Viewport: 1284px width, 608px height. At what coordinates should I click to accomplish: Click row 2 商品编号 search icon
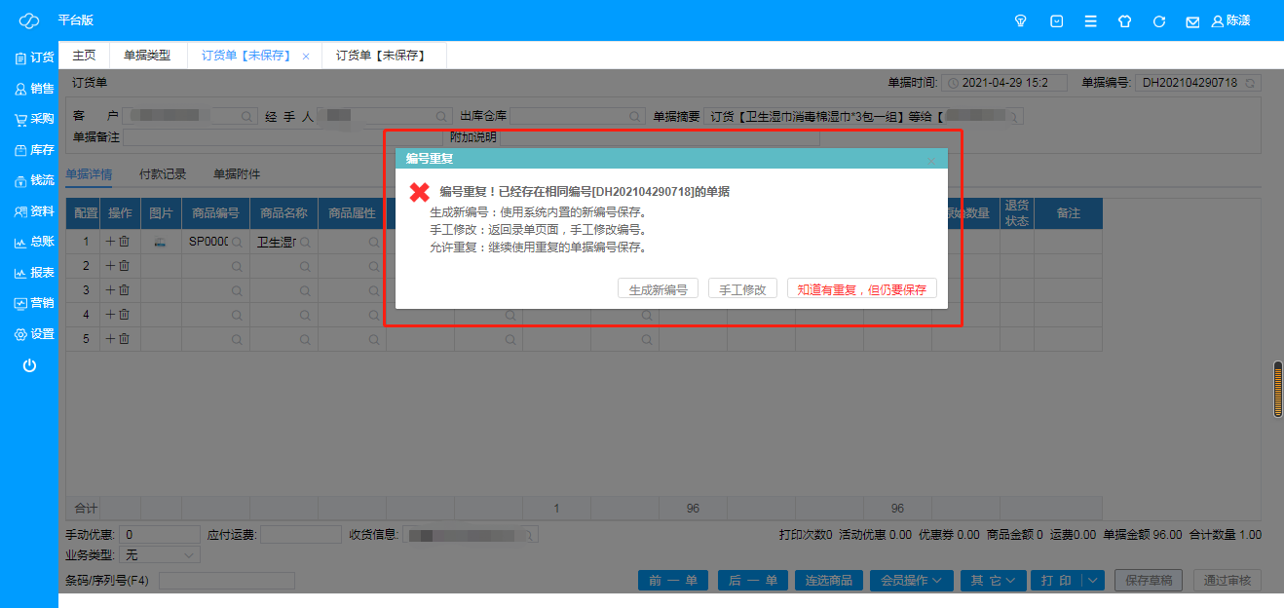point(237,265)
